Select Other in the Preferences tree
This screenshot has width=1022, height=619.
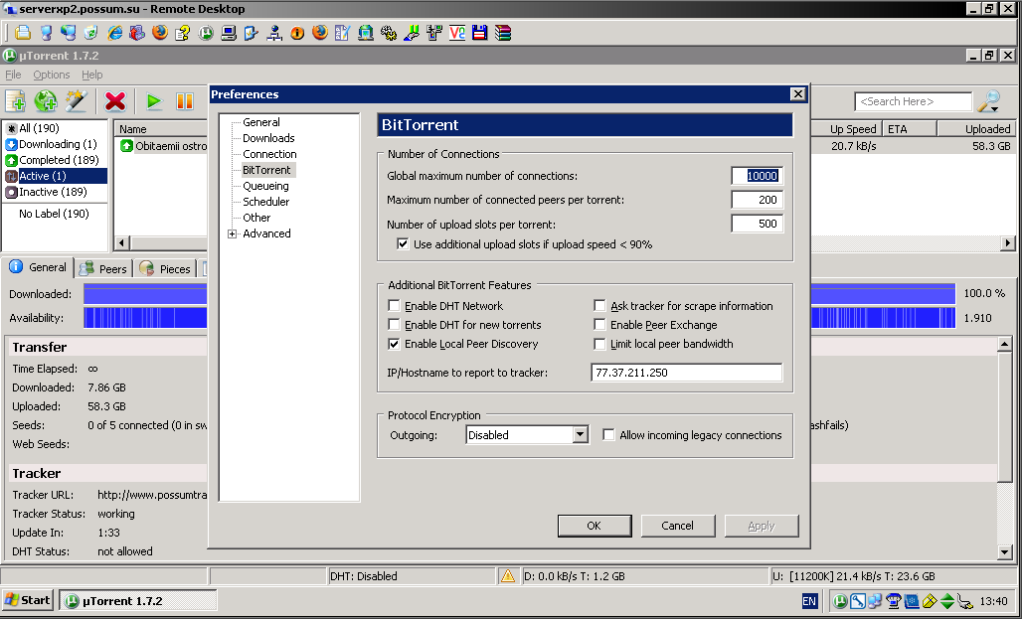pyautogui.click(x=256, y=218)
